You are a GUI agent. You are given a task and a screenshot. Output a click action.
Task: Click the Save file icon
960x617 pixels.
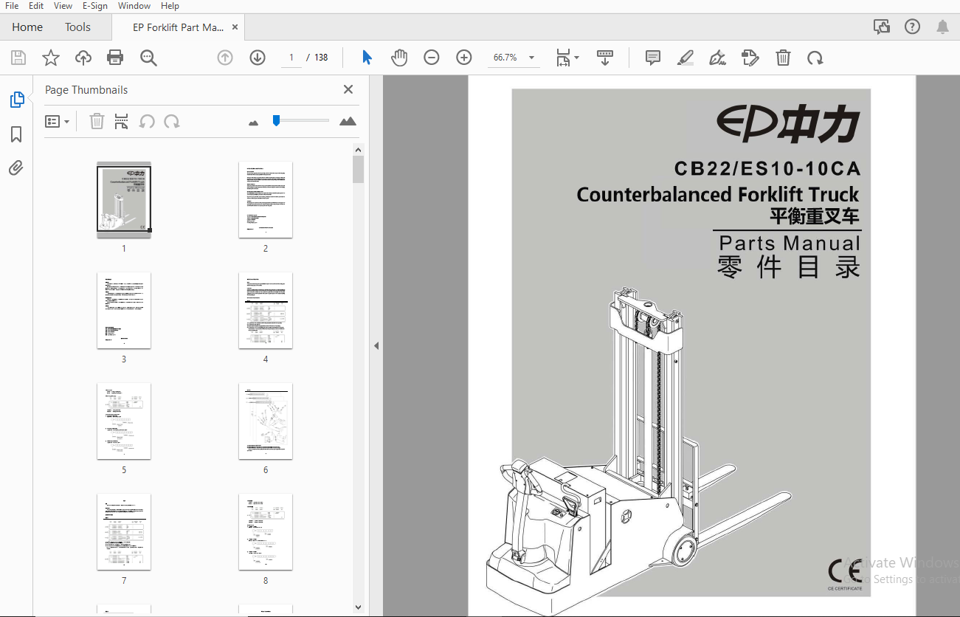(x=18, y=58)
